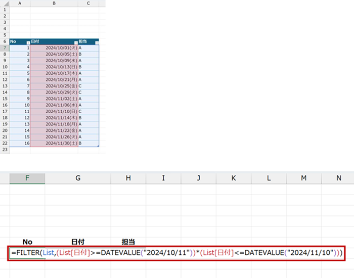Screen dimensions: 354x278
Task: Open the 日付 column filter dropdown
Action: [76, 42]
